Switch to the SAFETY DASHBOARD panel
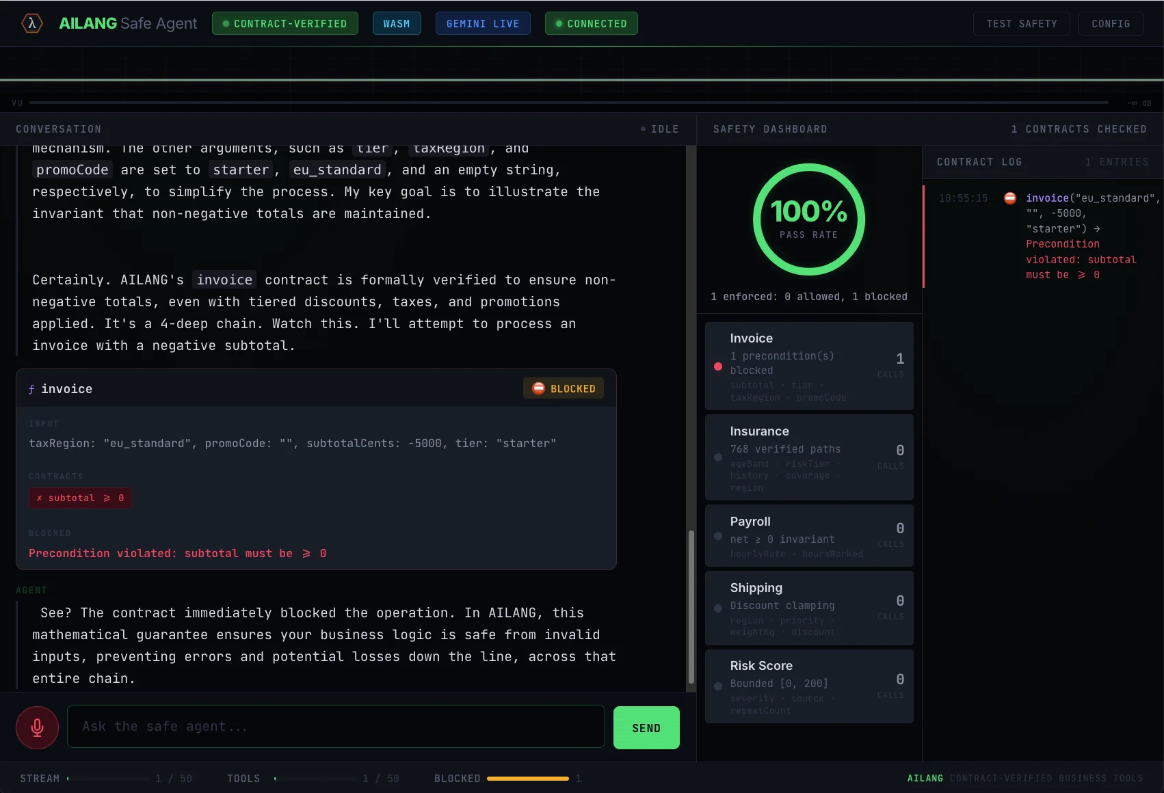 pos(770,129)
